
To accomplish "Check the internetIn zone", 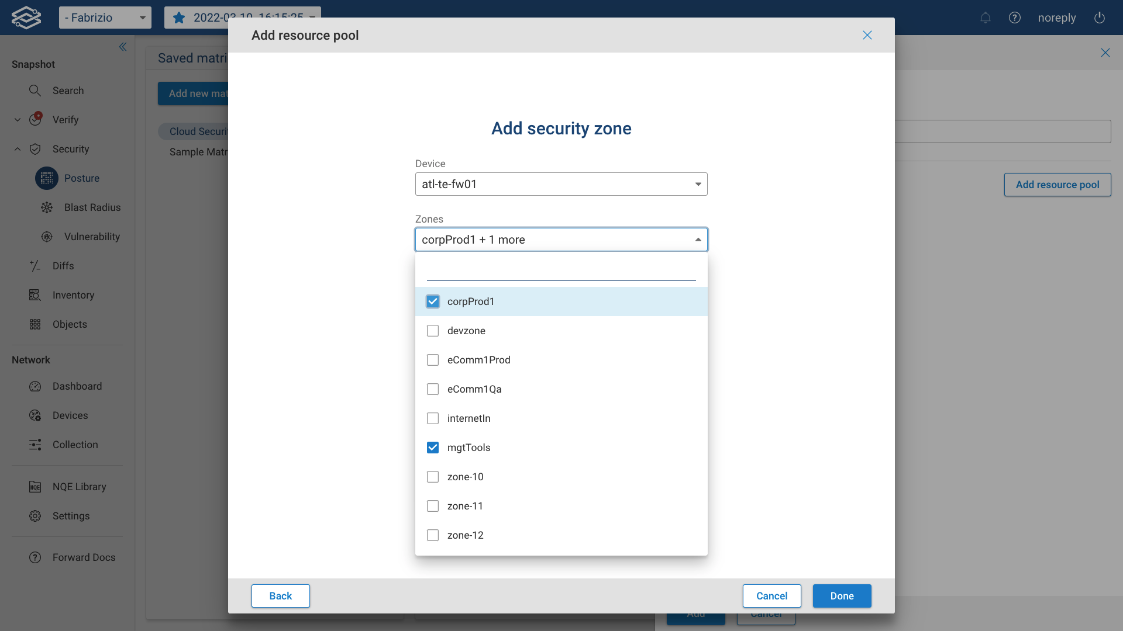I will coord(433,418).
